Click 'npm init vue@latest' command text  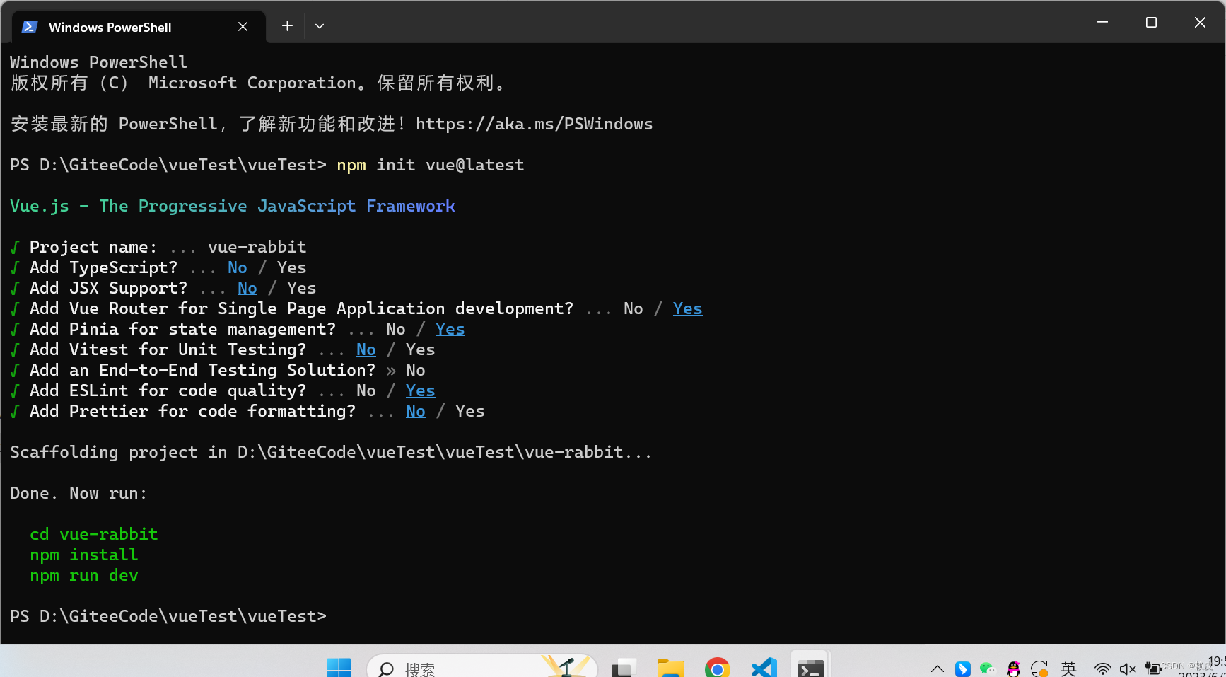431,165
